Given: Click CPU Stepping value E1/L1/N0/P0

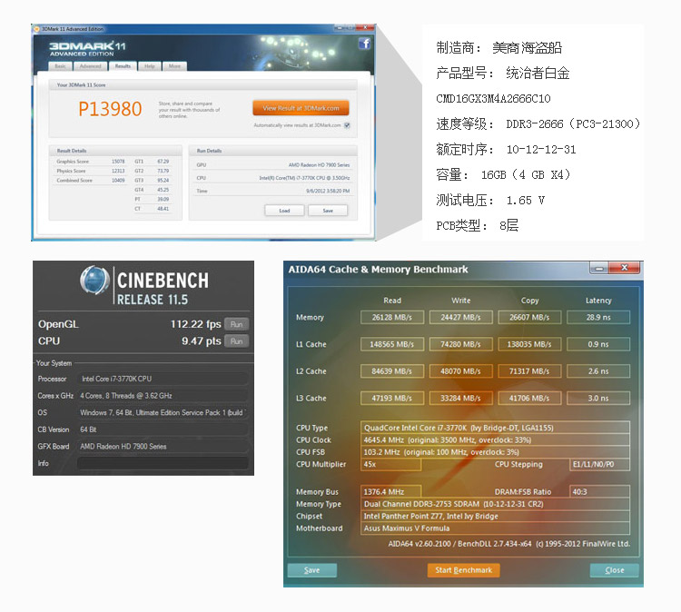Looking at the screenshot, I should tap(599, 464).
